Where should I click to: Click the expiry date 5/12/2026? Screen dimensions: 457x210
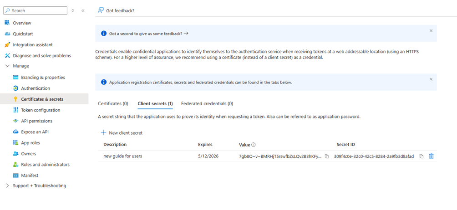click(208, 156)
